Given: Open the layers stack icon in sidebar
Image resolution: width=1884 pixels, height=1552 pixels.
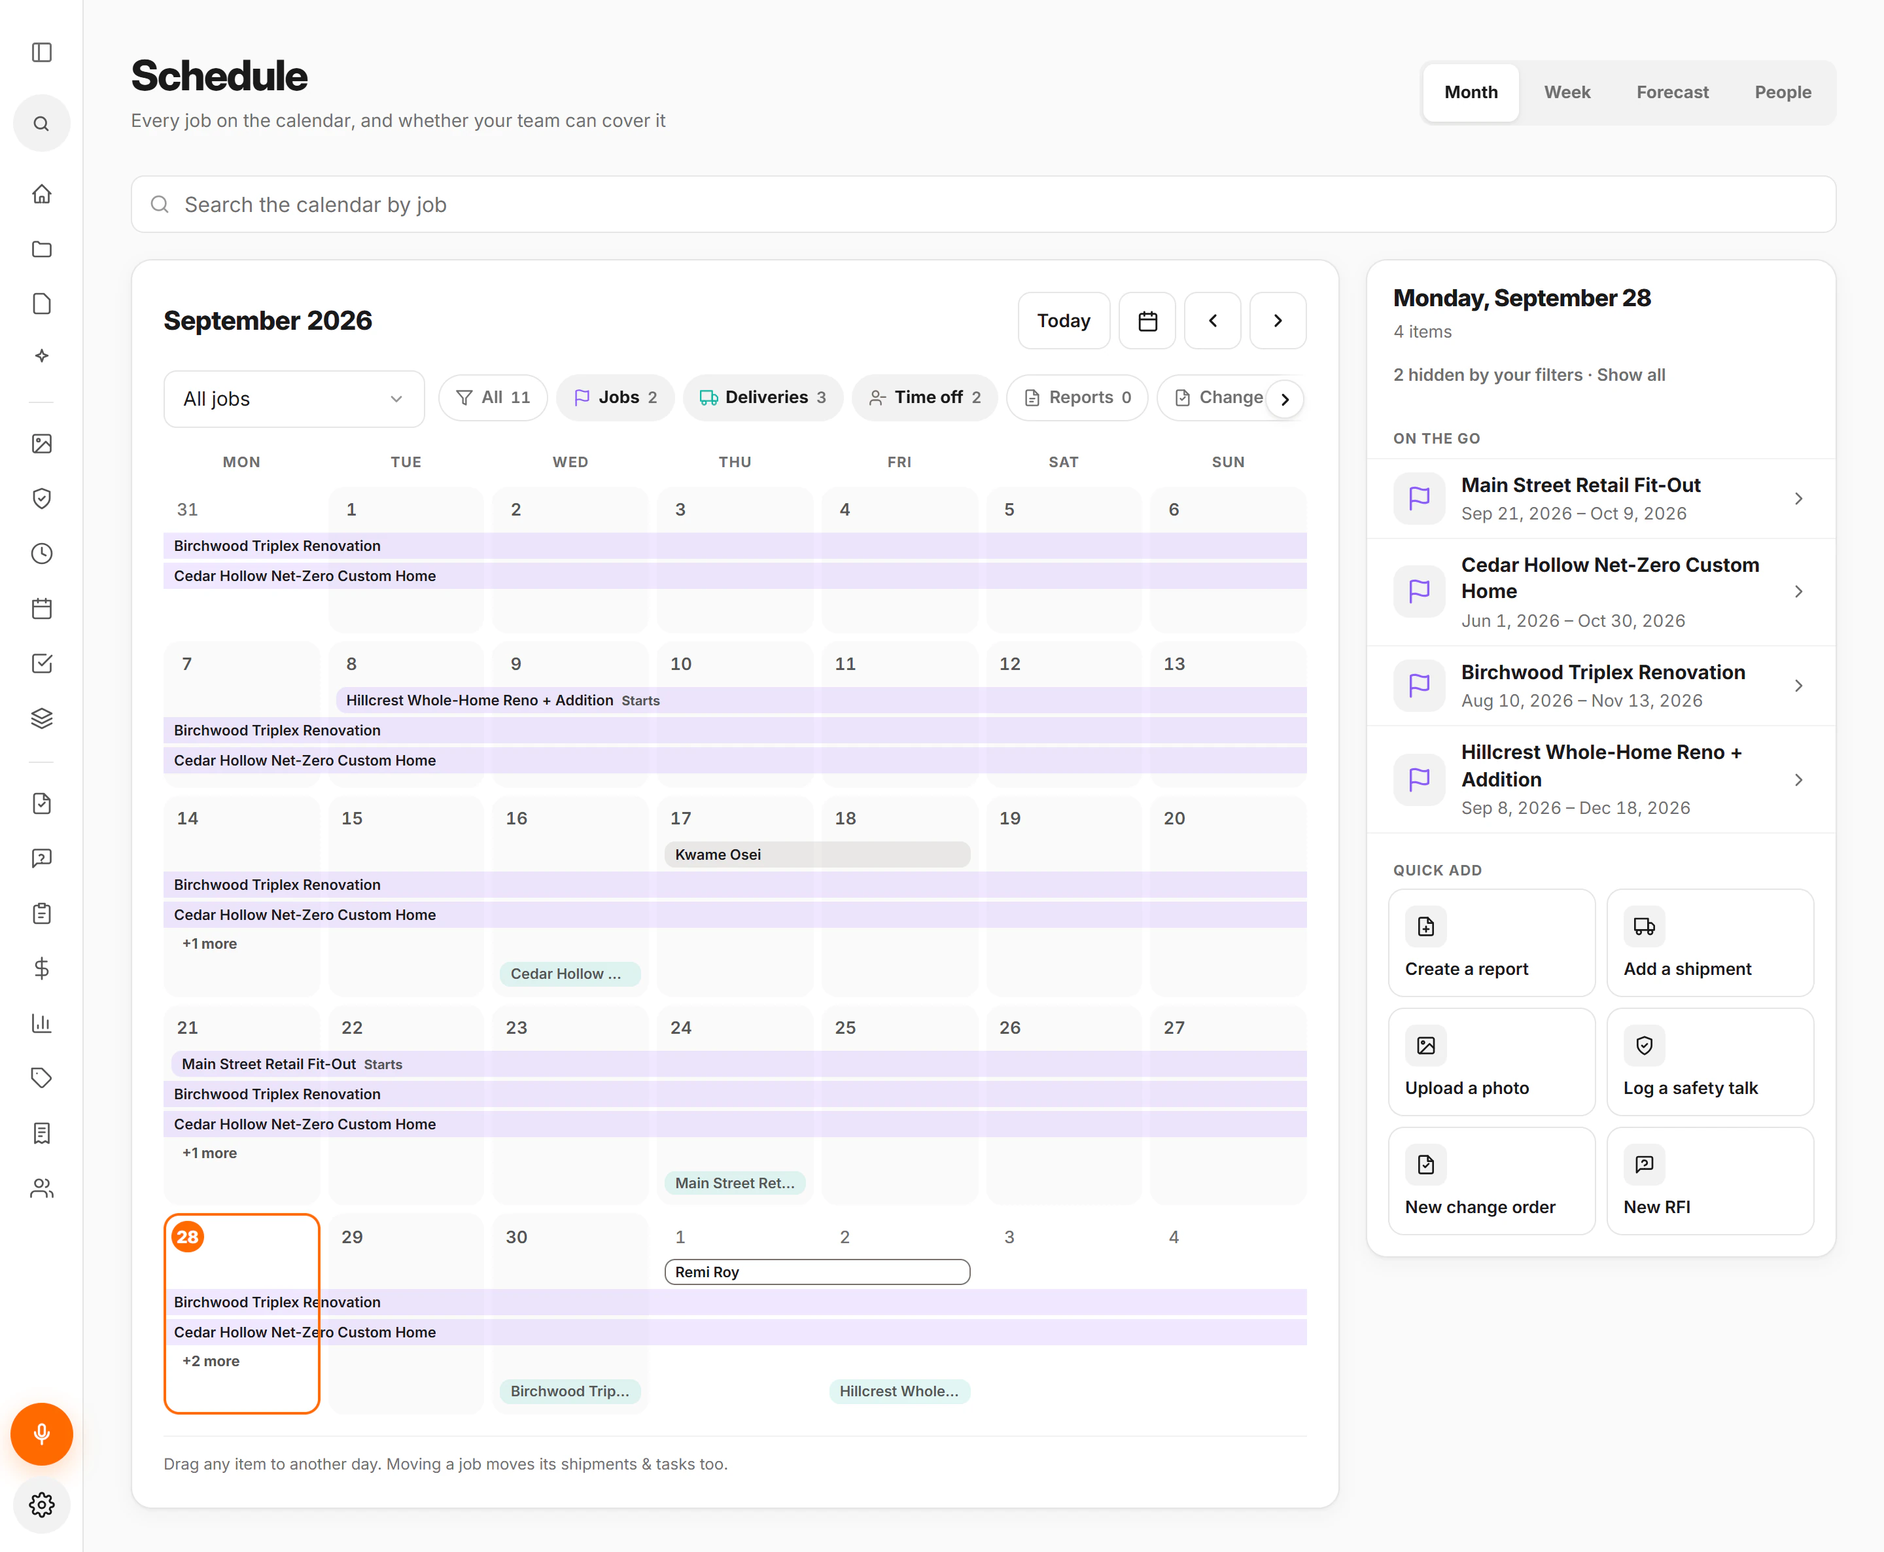Looking at the screenshot, I should [x=41, y=718].
